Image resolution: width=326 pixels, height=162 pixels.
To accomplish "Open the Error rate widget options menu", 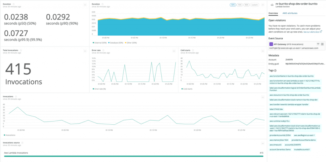I will 174,50.
